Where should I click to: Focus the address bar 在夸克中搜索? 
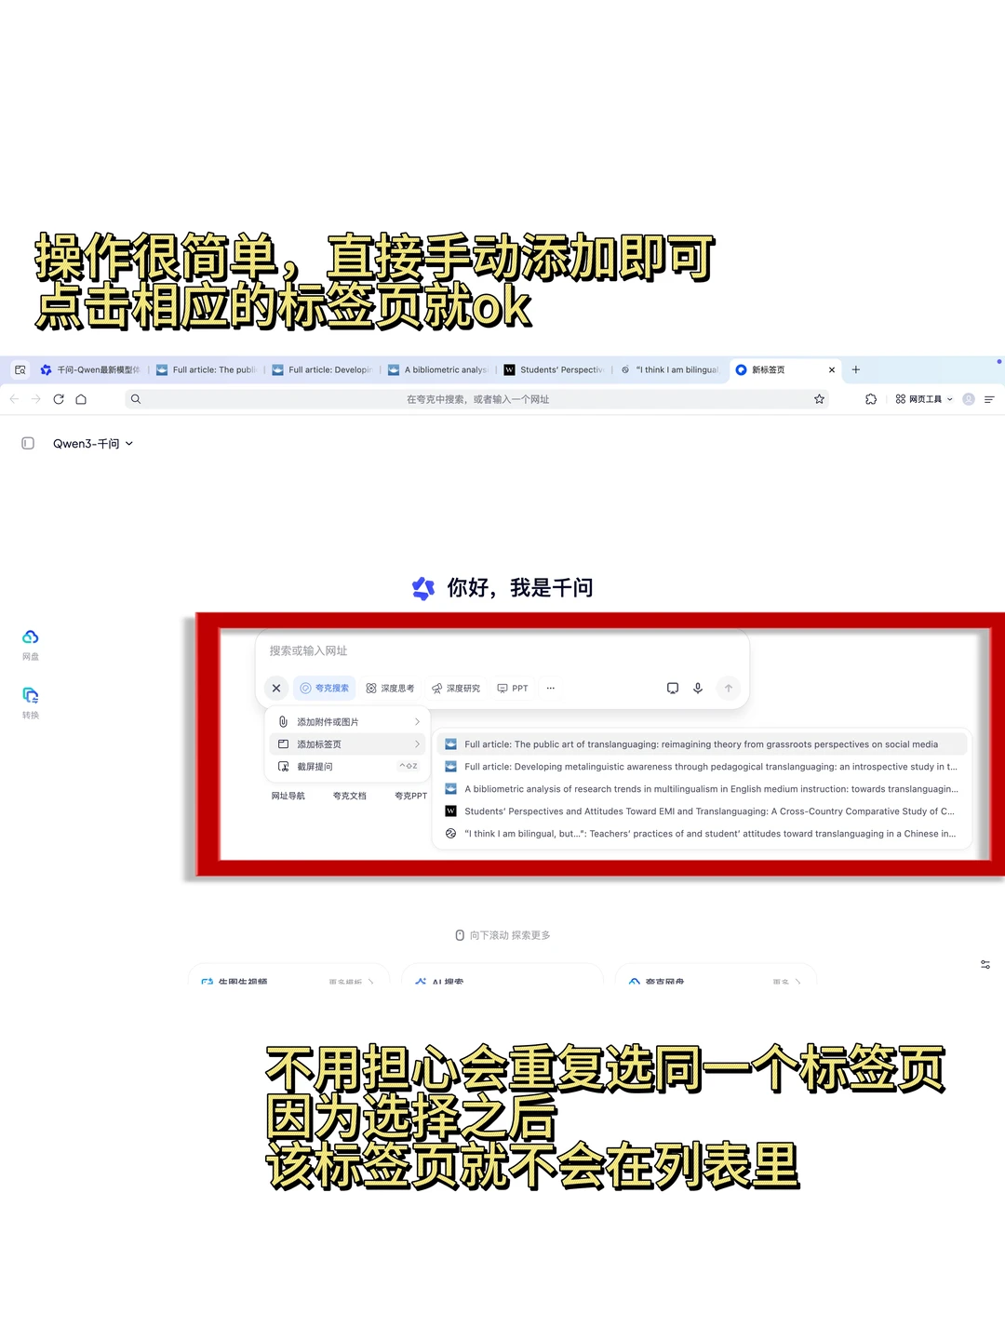point(477,399)
